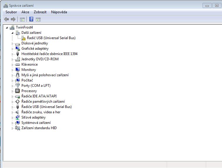This screenshot has height=168, width=222.
Task: Expand the Procesory branch
Action: click(x=12, y=91)
